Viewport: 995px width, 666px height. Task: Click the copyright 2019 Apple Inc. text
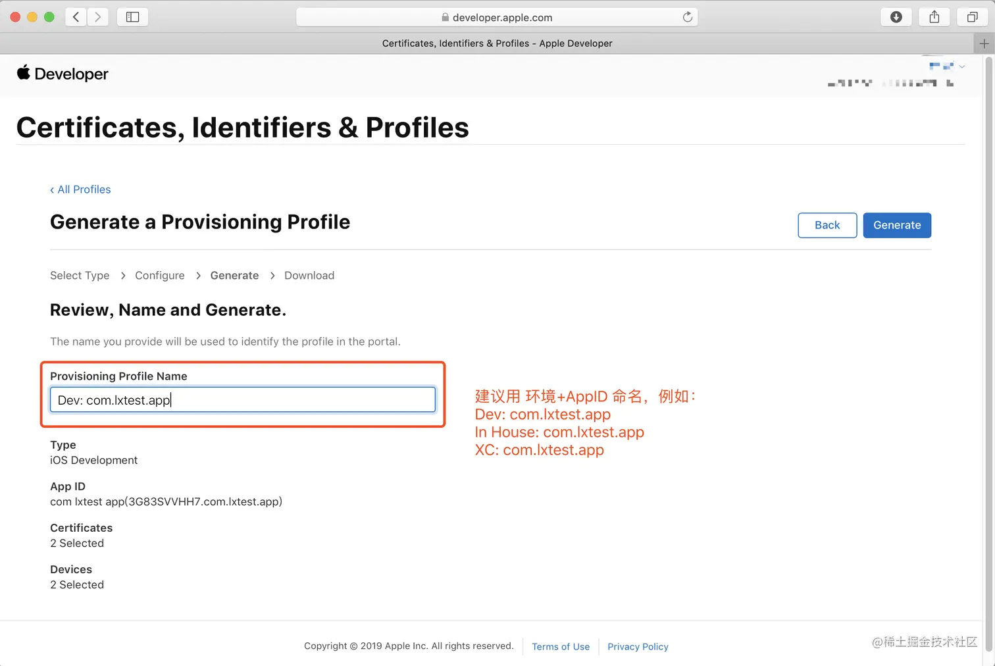click(409, 646)
